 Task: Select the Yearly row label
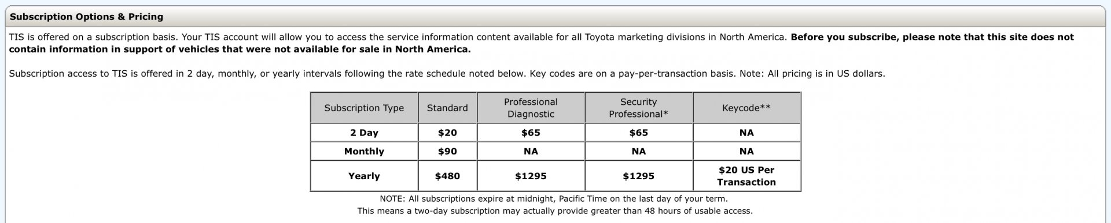(364, 176)
